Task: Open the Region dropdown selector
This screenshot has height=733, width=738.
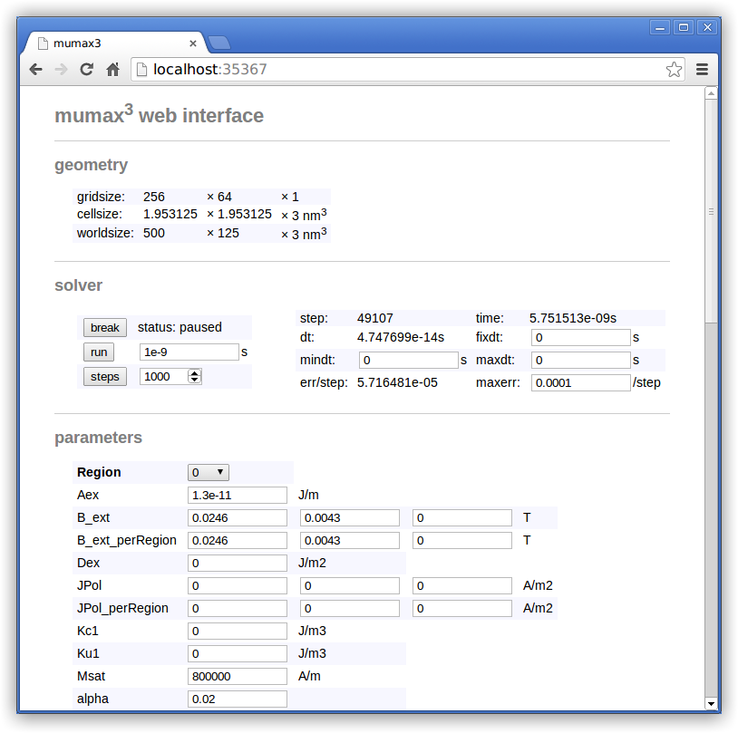Action: pos(208,472)
